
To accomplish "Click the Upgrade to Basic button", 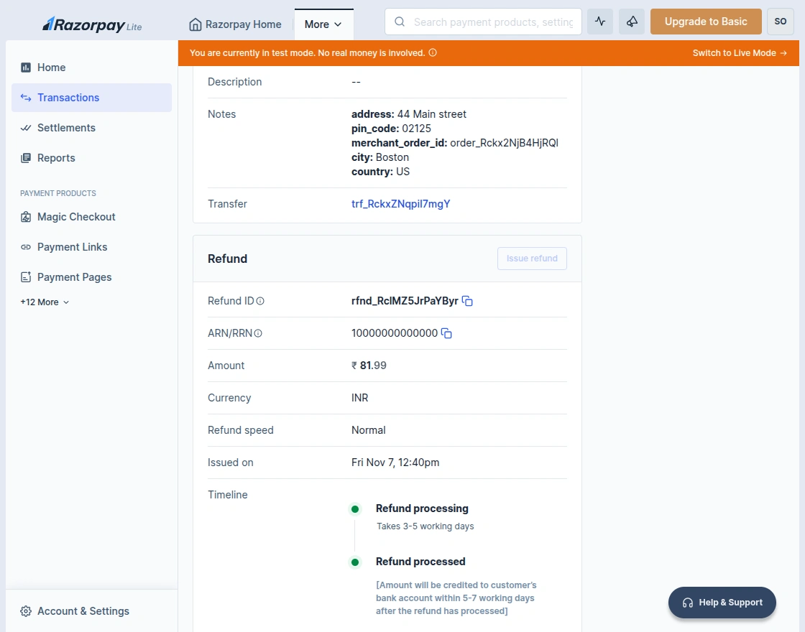I will [x=705, y=22].
